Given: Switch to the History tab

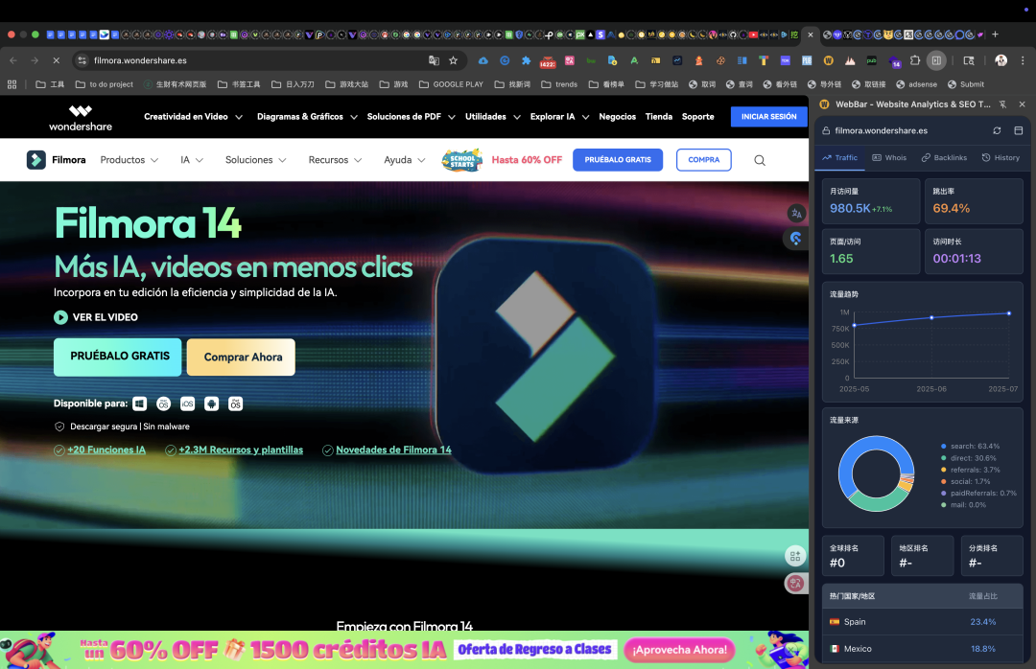Looking at the screenshot, I should pos(1001,158).
